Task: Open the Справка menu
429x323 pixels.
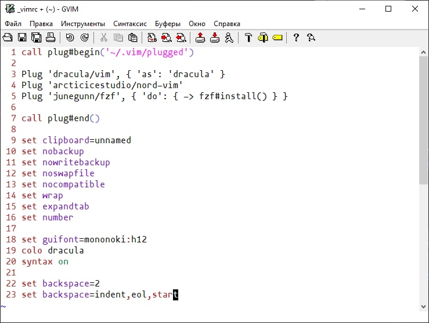Action: point(227,24)
